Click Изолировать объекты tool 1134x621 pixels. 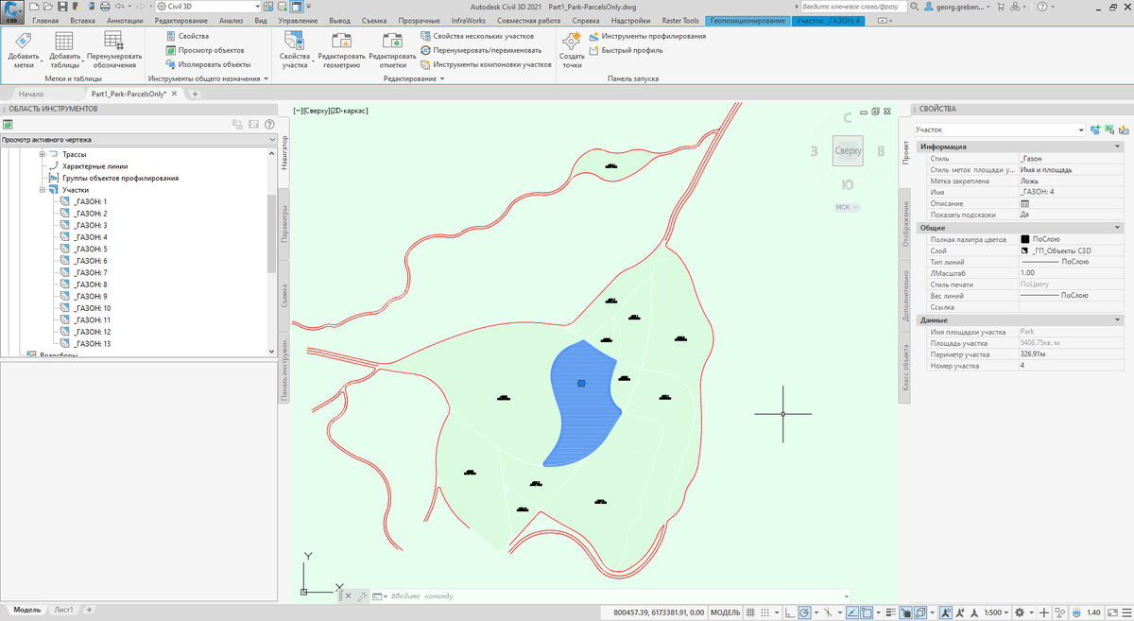(x=208, y=64)
